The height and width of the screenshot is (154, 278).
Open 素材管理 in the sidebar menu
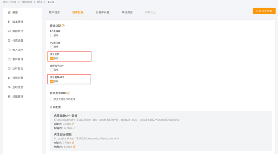[x=18, y=59]
